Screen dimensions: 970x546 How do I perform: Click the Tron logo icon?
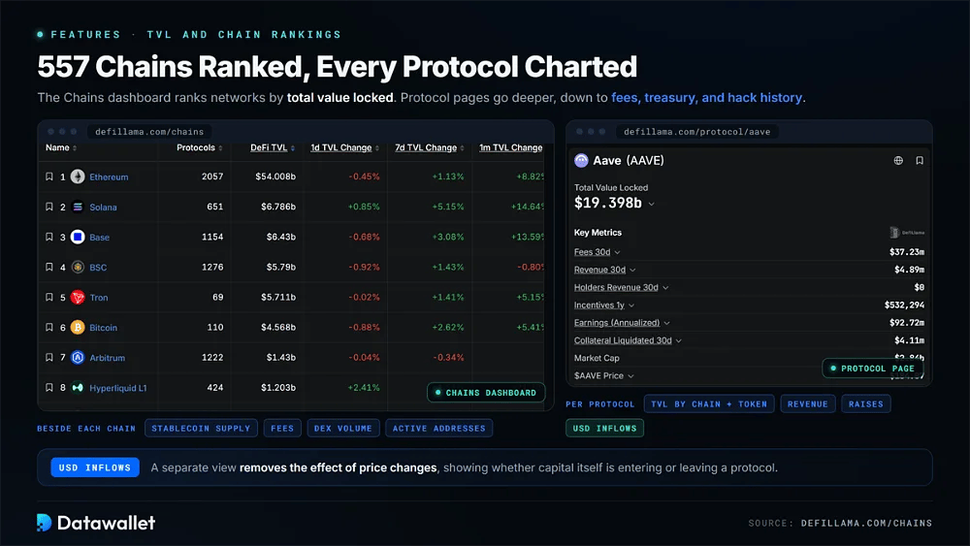click(x=78, y=298)
